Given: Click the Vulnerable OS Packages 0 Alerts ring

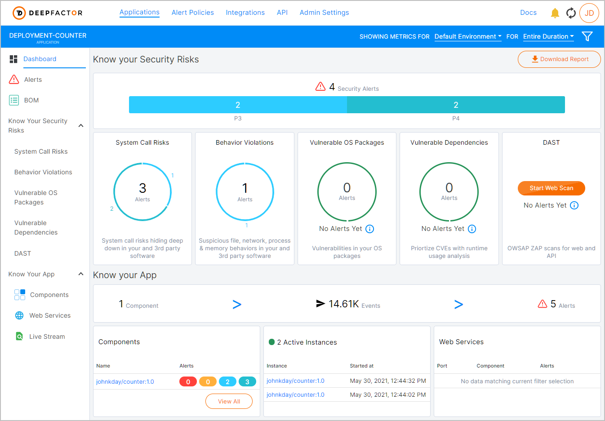Looking at the screenshot, I should click(347, 192).
